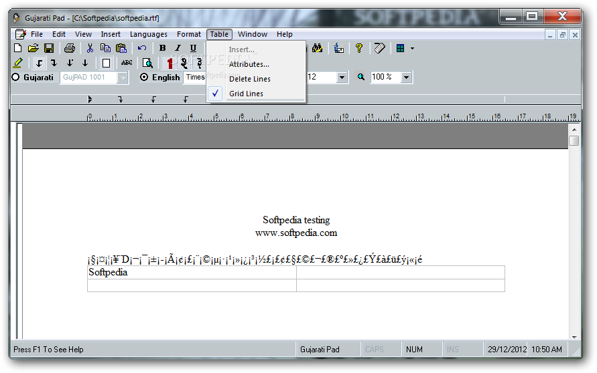Click the Softpedia testing heading text
597x373 pixels.
[x=296, y=220]
